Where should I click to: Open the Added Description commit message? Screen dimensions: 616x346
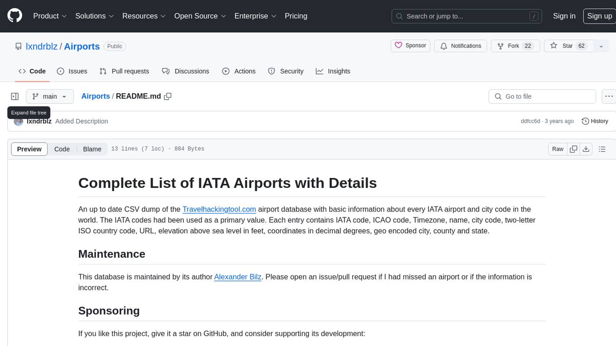[82, 121]
